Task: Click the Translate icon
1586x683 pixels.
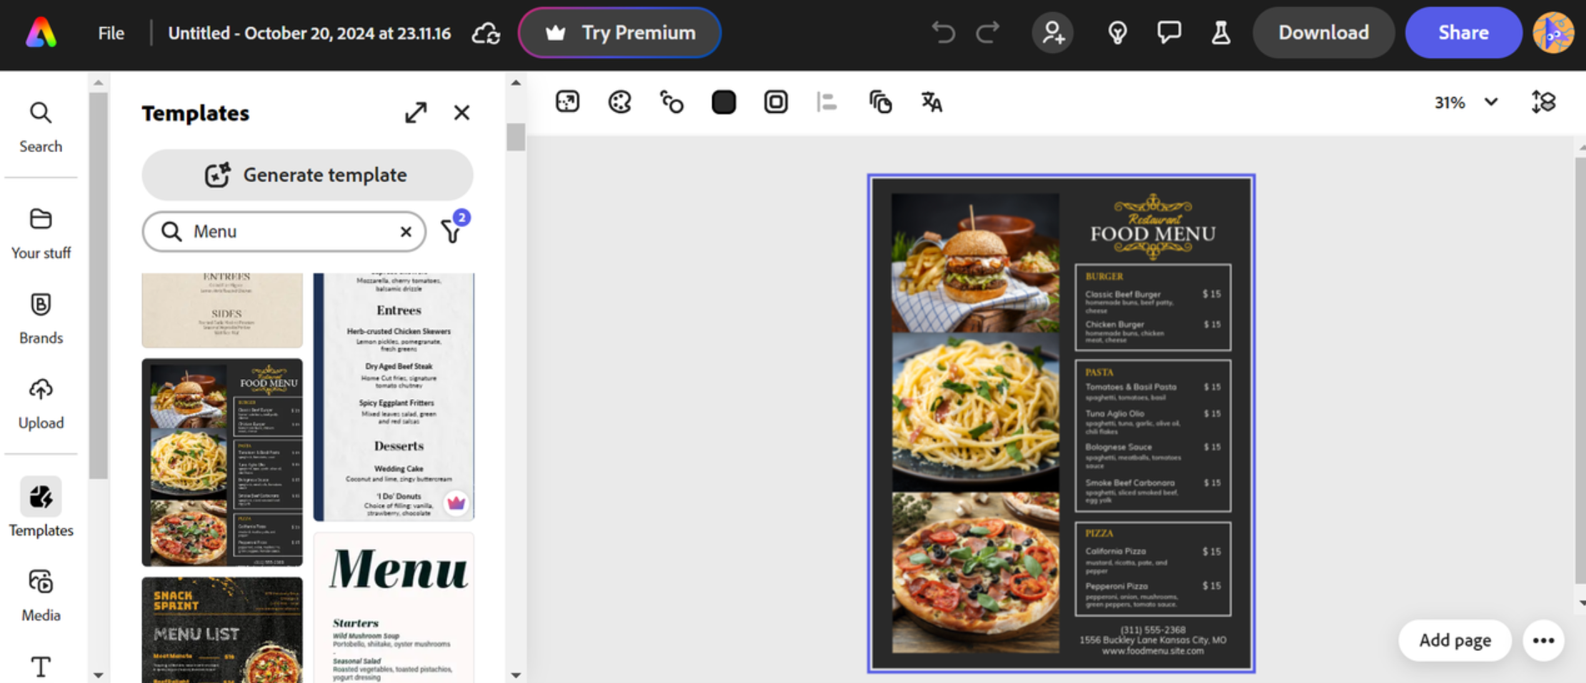Action: pyautogui.click(x=932, y=102)
